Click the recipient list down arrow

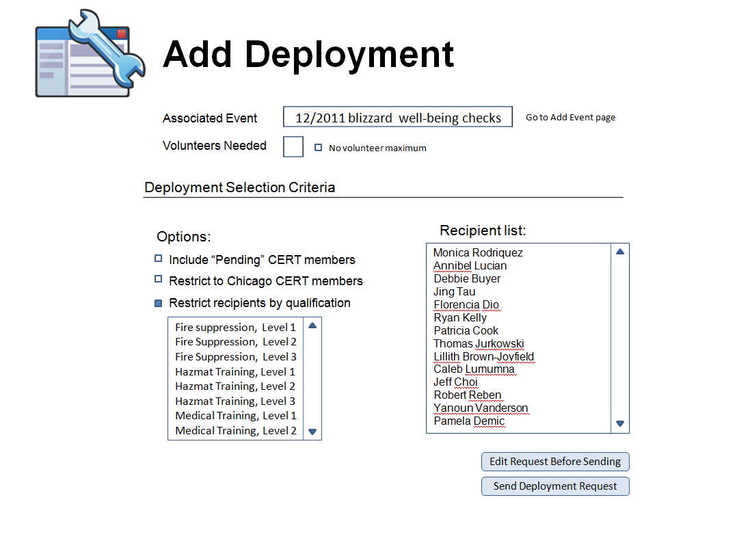pyautogui.click(x=620, y=424)
